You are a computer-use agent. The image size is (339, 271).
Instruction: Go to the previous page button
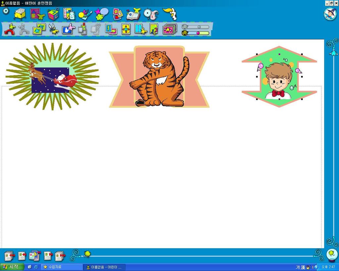(x=22, y=256)
